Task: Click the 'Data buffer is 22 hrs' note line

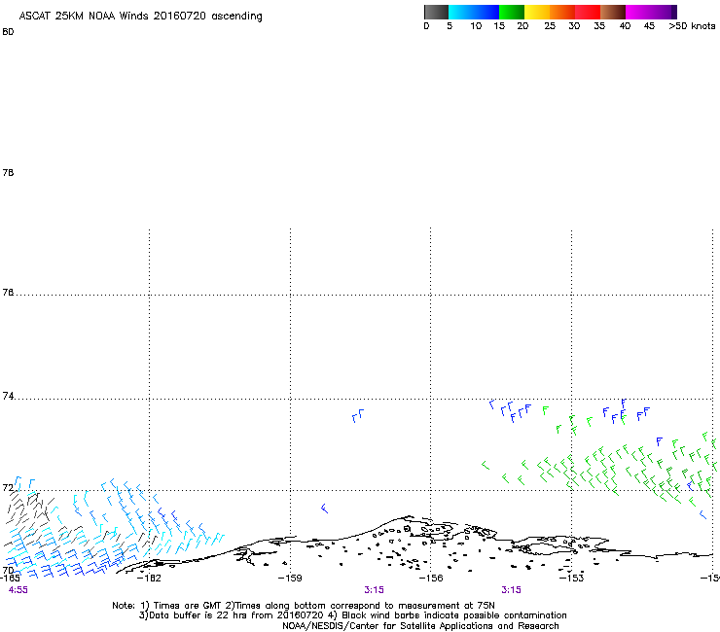Action: (x=352, y=615)
